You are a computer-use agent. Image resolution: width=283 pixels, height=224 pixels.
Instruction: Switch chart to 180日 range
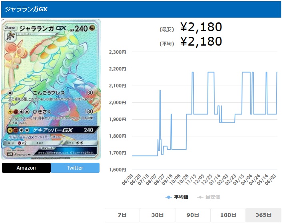[x=228, y=215]
